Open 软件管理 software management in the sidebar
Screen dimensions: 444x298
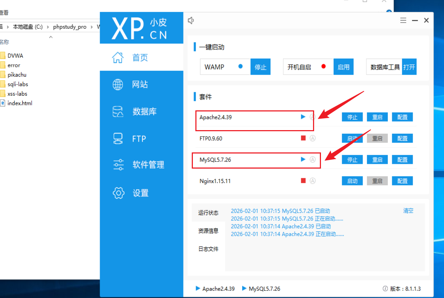point(141,165)
